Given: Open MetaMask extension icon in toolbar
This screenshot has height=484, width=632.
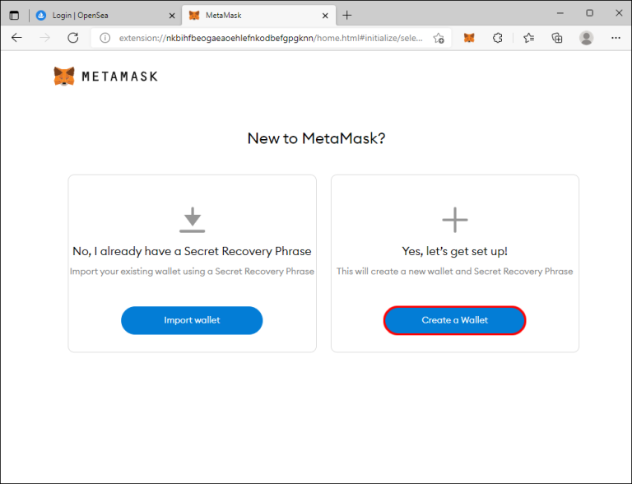Looking at the screenshot, I should click(x=469, y=38).
